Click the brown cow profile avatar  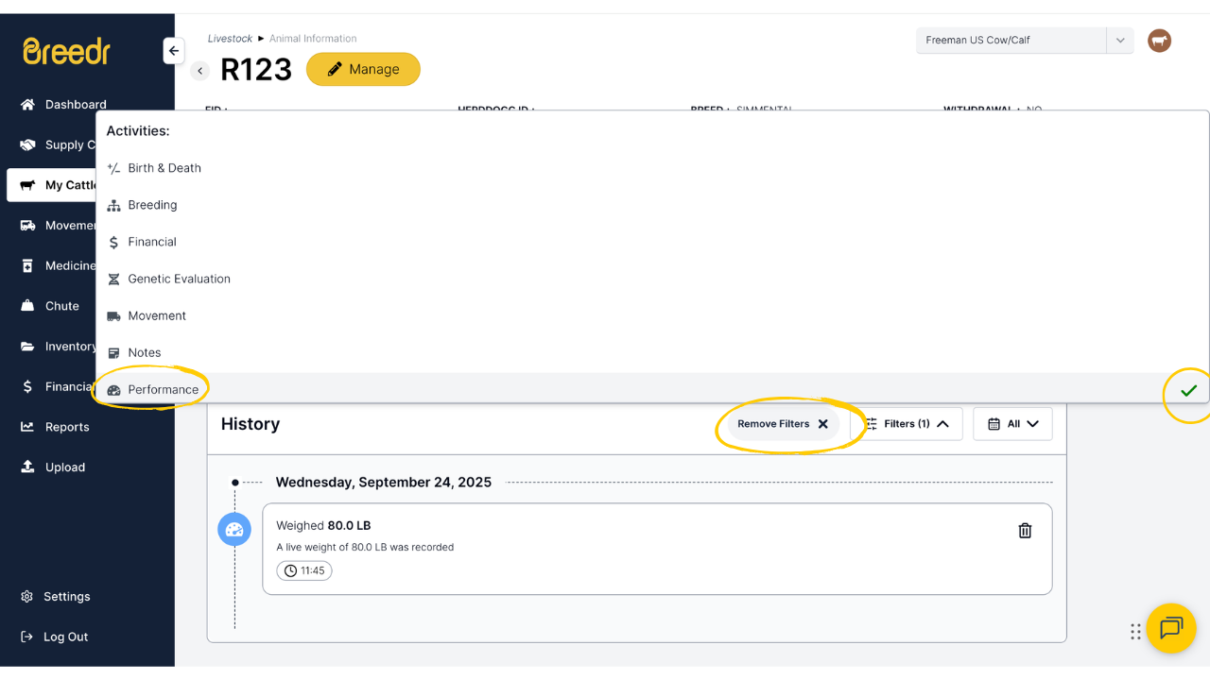coord(1159,41)
